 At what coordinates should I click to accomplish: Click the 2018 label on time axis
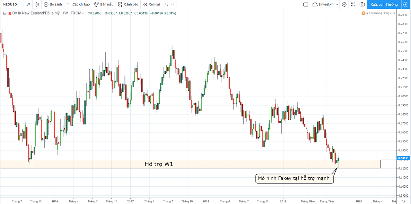click(206, 201)
